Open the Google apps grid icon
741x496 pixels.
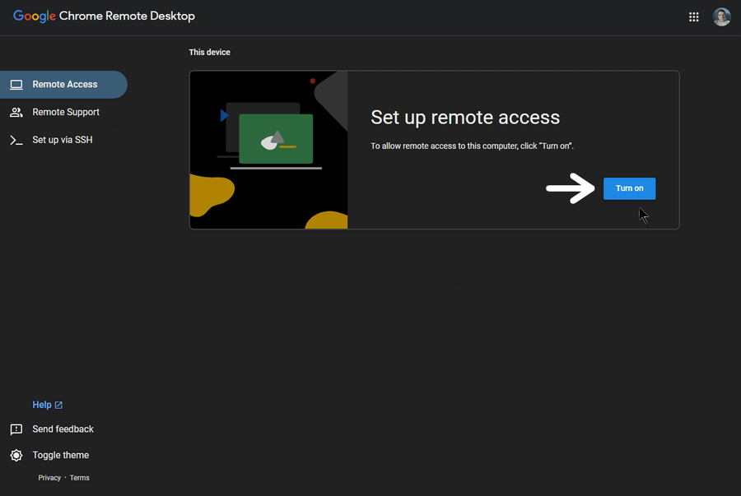[x=693, y=17]
